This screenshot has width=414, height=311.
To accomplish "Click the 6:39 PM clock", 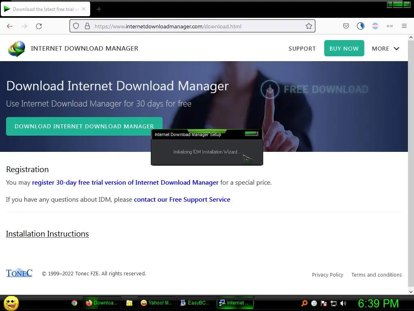I will [378, 303].
